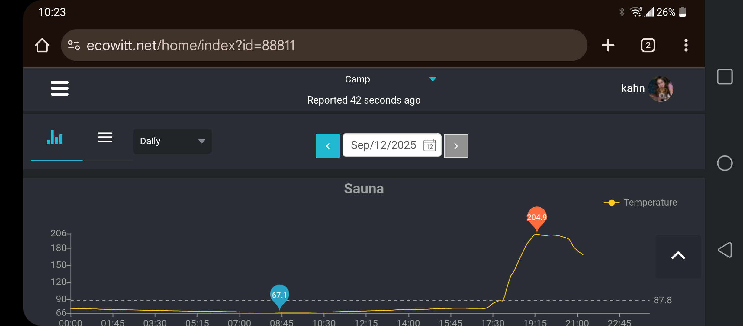Switch to the list view tab
This screenshot has height=326, width=743.
[105, 138]
